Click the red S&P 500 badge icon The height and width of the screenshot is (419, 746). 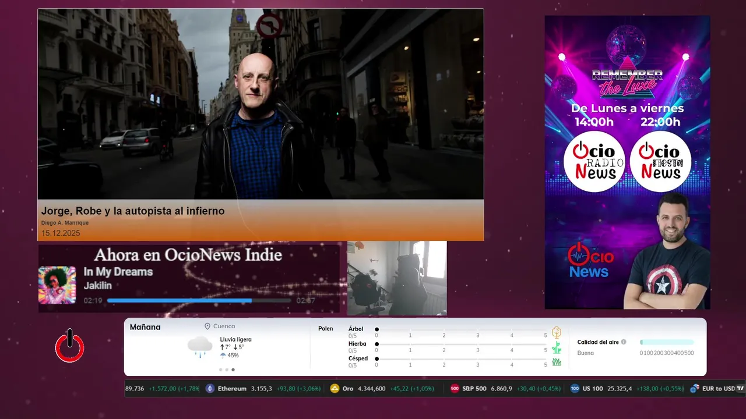pyautogui.click(x=455, y=389)
